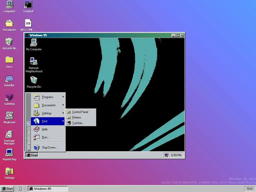Click the Windows 95 title bar logo icon
Image resolution: width=256 pixels, height=192 pixels.
[x=27, y=35]
